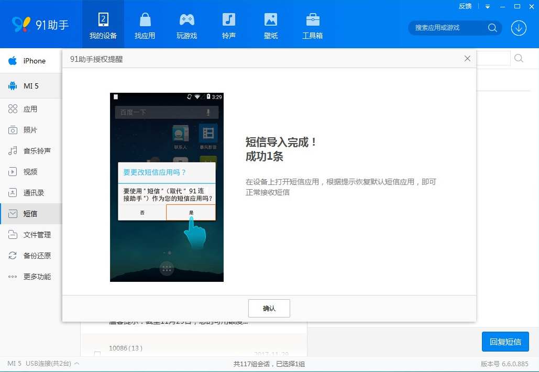
Task: Open 照片 photos in sidebar
Action: (x=31, y=130)
